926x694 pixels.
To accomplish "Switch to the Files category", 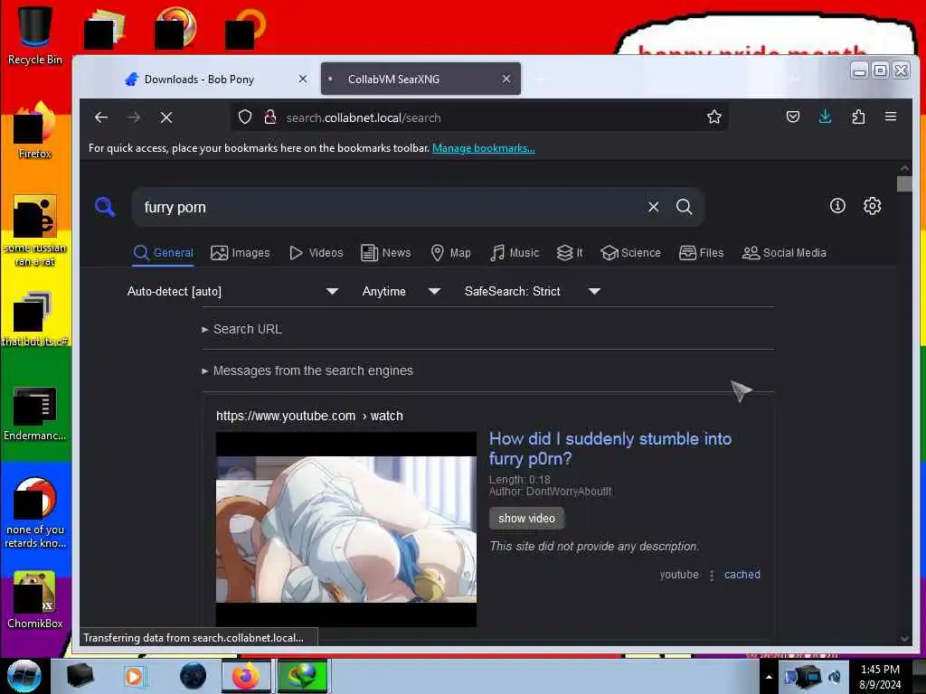I will click(x=701, y=253).
